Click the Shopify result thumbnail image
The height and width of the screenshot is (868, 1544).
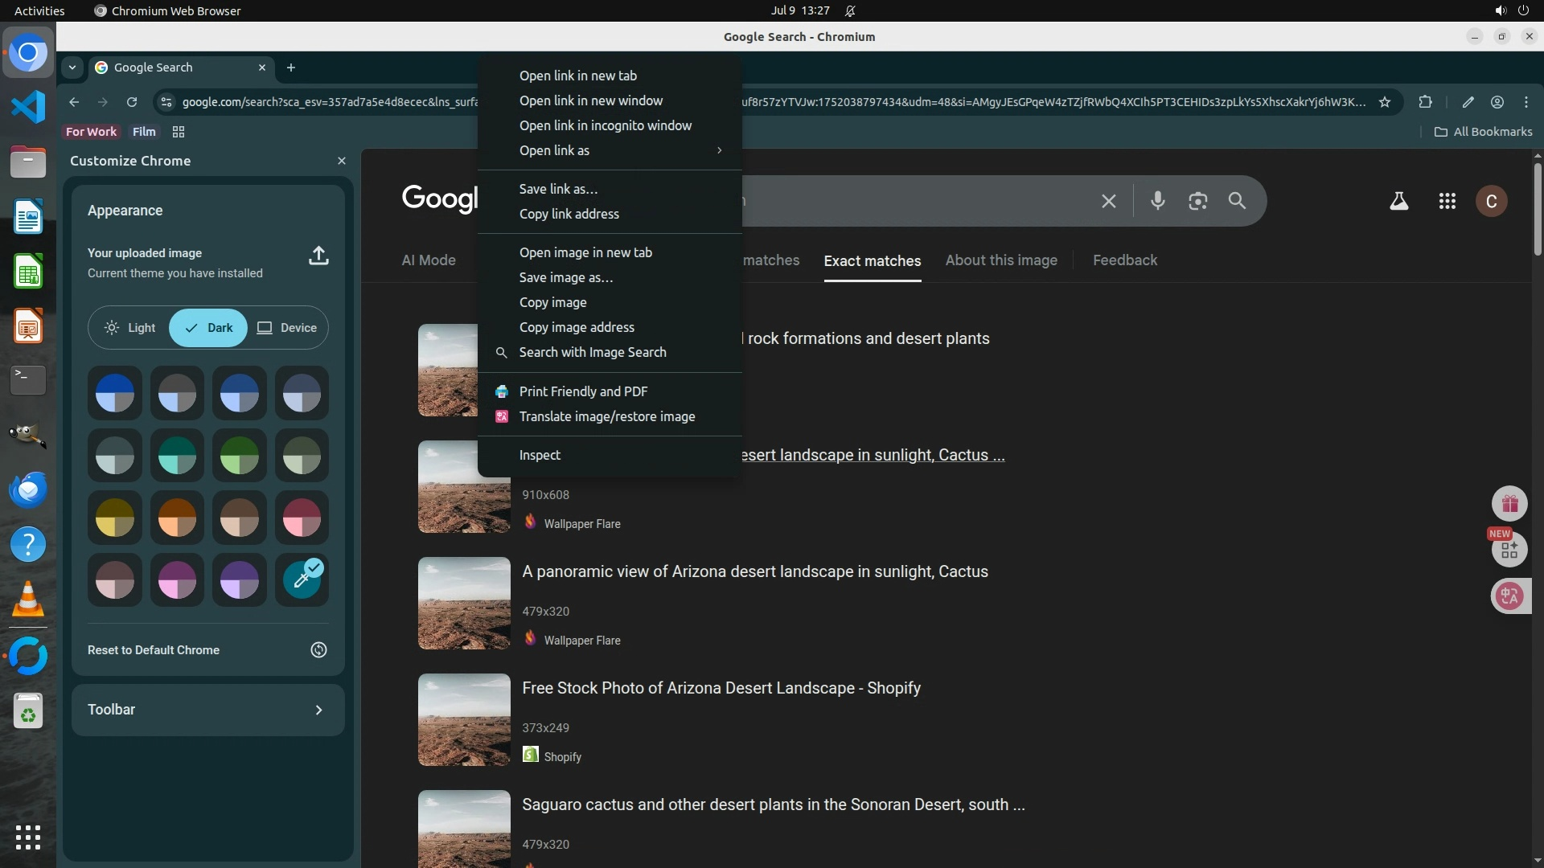coord(464,719)
